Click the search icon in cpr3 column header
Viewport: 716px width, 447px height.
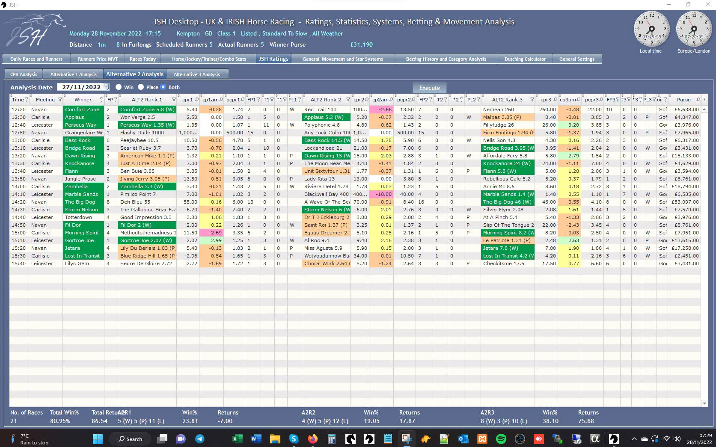(555, 100)
